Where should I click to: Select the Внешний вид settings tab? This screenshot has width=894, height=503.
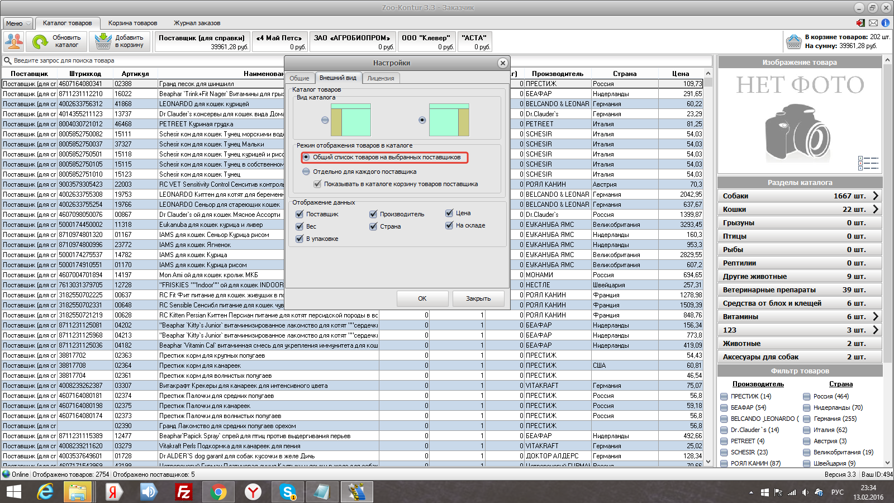point(338,78)
